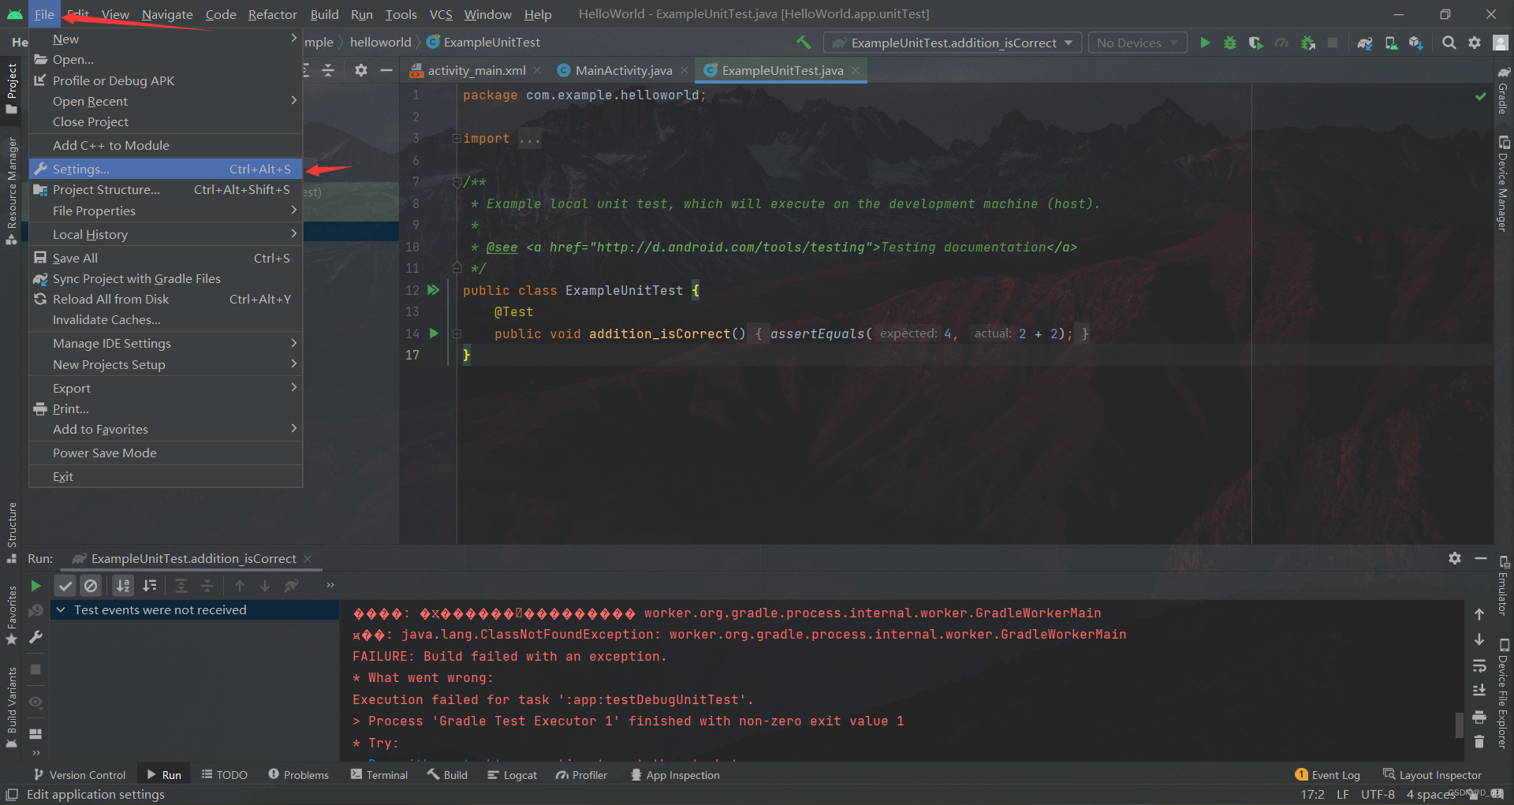Expand Local History submenu

point(166,234)
